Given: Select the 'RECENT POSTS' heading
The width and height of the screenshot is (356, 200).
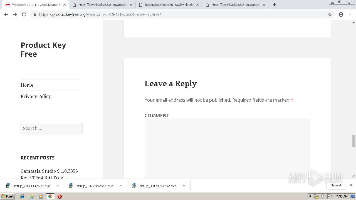Looking at the screenshot, I should coord(38,158).
